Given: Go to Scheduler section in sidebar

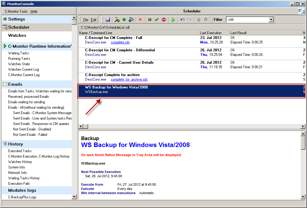Looking at the screenshot, I should pos(37,27).
